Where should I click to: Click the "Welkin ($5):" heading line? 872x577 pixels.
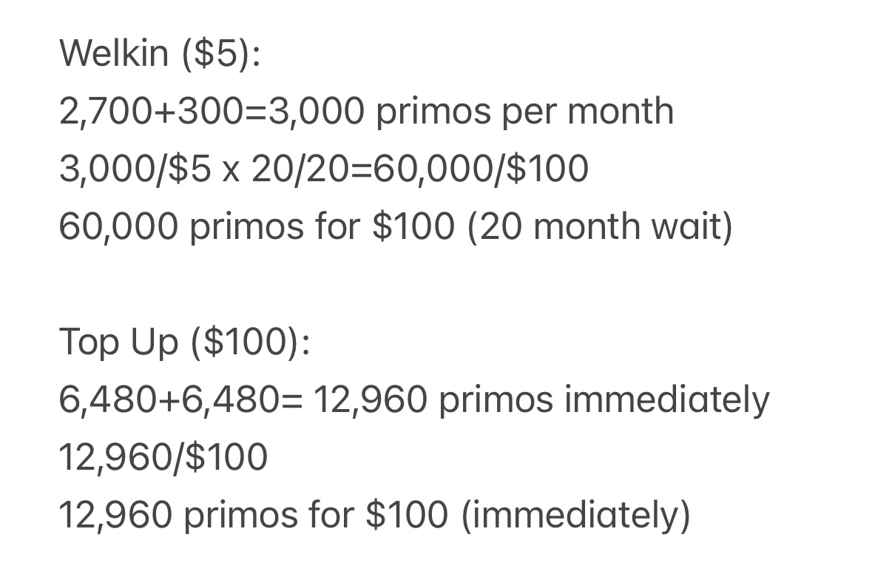tap(160, 53)
